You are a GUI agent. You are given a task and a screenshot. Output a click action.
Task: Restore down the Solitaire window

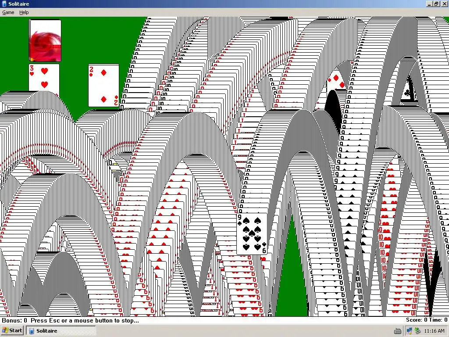coord(436,4)
